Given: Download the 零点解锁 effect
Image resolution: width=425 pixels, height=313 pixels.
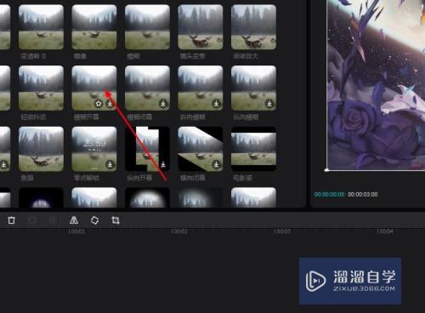Looking at the screenshot, I should click(110, 164).
